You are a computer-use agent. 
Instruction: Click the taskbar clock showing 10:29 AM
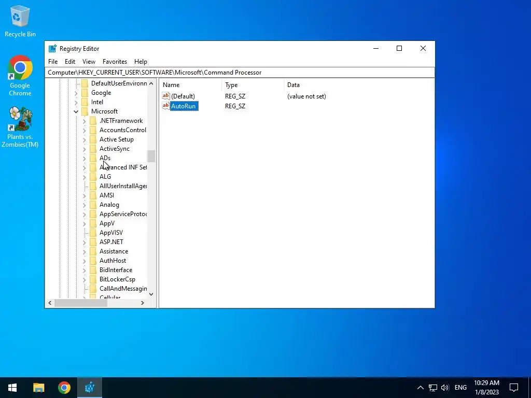[x=486, y=388]
